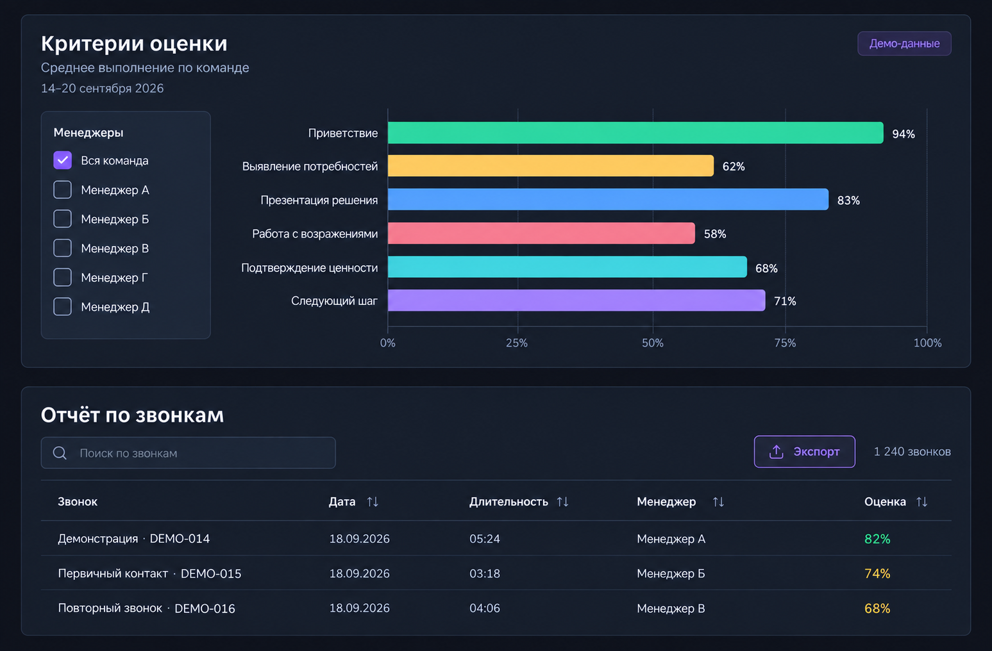Image resolution: width=992 pixels, height=651 pixels.
Task: Click the 68% score in DEMO-016 row
Action: point(877,608)
